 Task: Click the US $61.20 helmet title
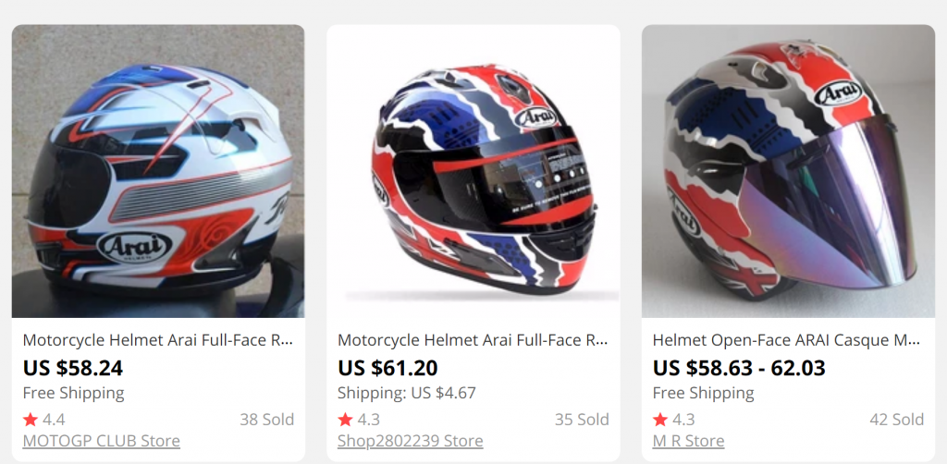473,340
